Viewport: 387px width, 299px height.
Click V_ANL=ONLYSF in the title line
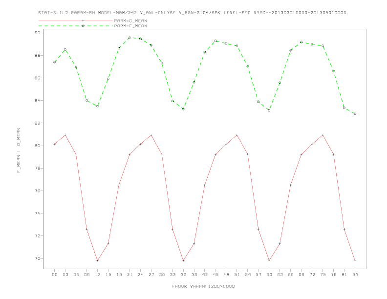click(158, 13)
